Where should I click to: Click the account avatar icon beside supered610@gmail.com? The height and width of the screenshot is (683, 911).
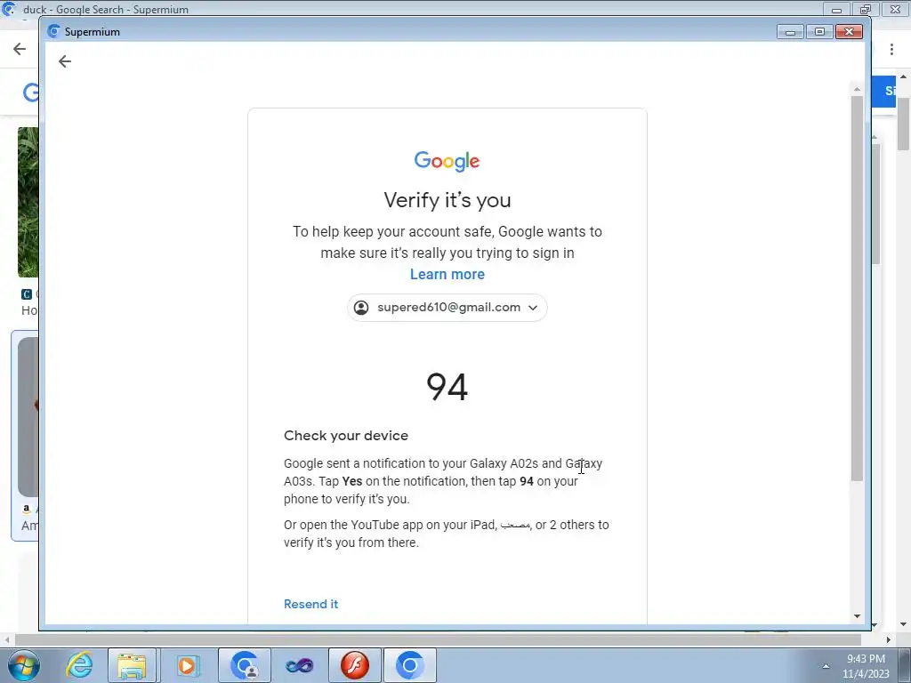(x=361, y=307)
